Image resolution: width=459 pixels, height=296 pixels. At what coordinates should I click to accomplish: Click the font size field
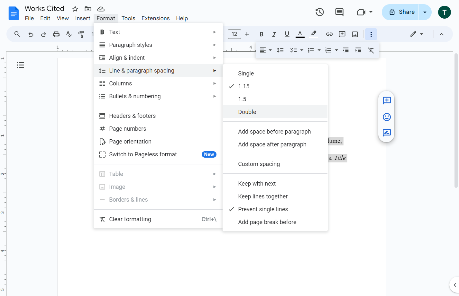pos(234,34)
